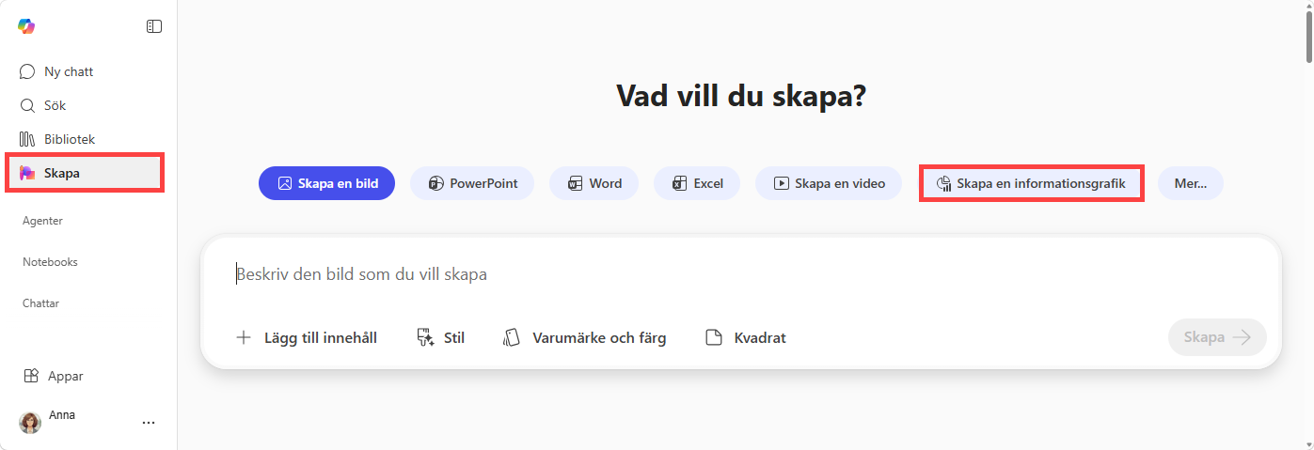Screen dimensions: 1314x450
Task: Open Appar from the sidebar
Action: tap(65, 376)
